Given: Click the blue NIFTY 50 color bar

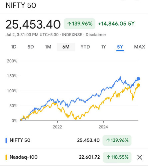Looking at the screenshot, I should pos(6,140).
